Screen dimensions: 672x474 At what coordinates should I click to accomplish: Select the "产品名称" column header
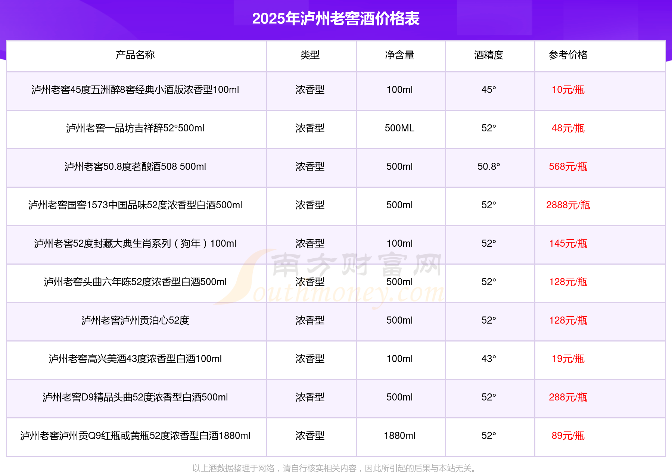click(135, 55)
